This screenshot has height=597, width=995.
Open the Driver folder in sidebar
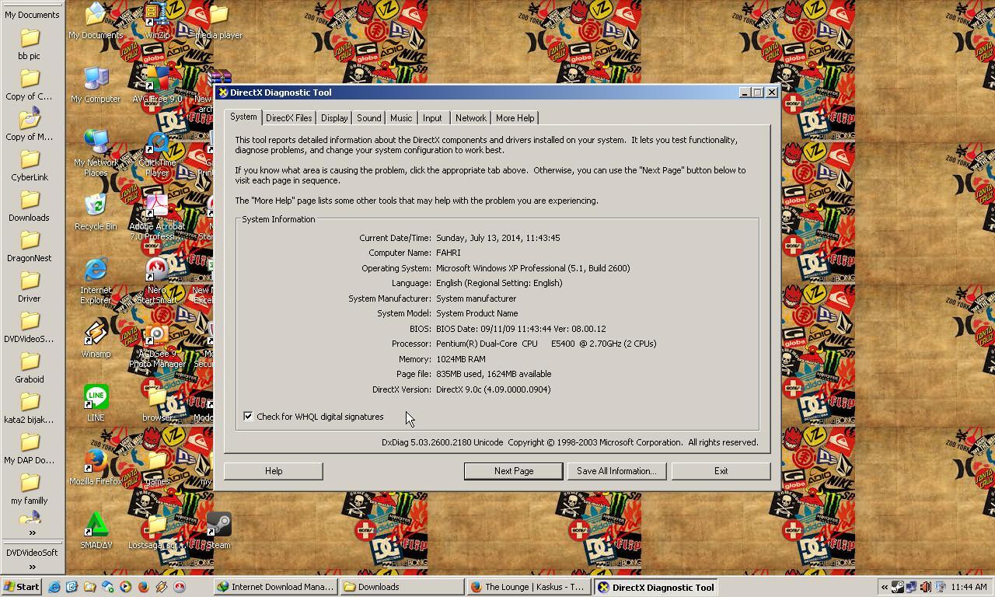coord(30,286)
